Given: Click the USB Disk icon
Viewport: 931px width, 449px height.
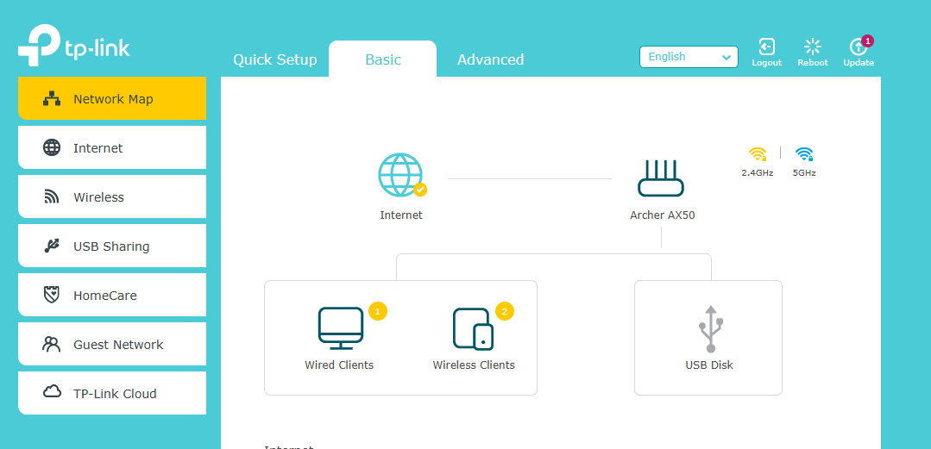Looking at the screenshot, I should pos(709,328).
